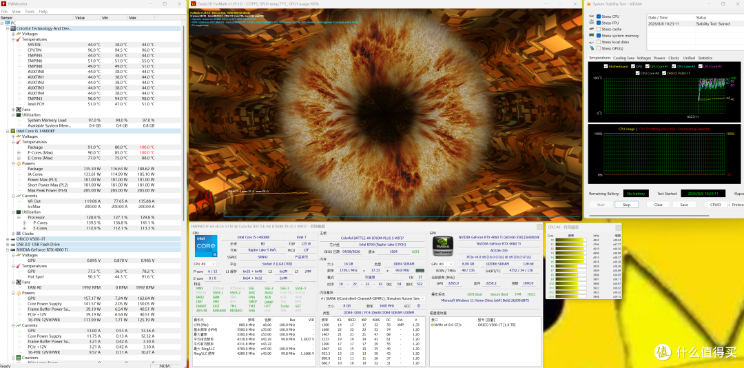Toggle CPU Core #1 graph checkbox
This screenshot has width=744, height=368.
coord(648,66)
